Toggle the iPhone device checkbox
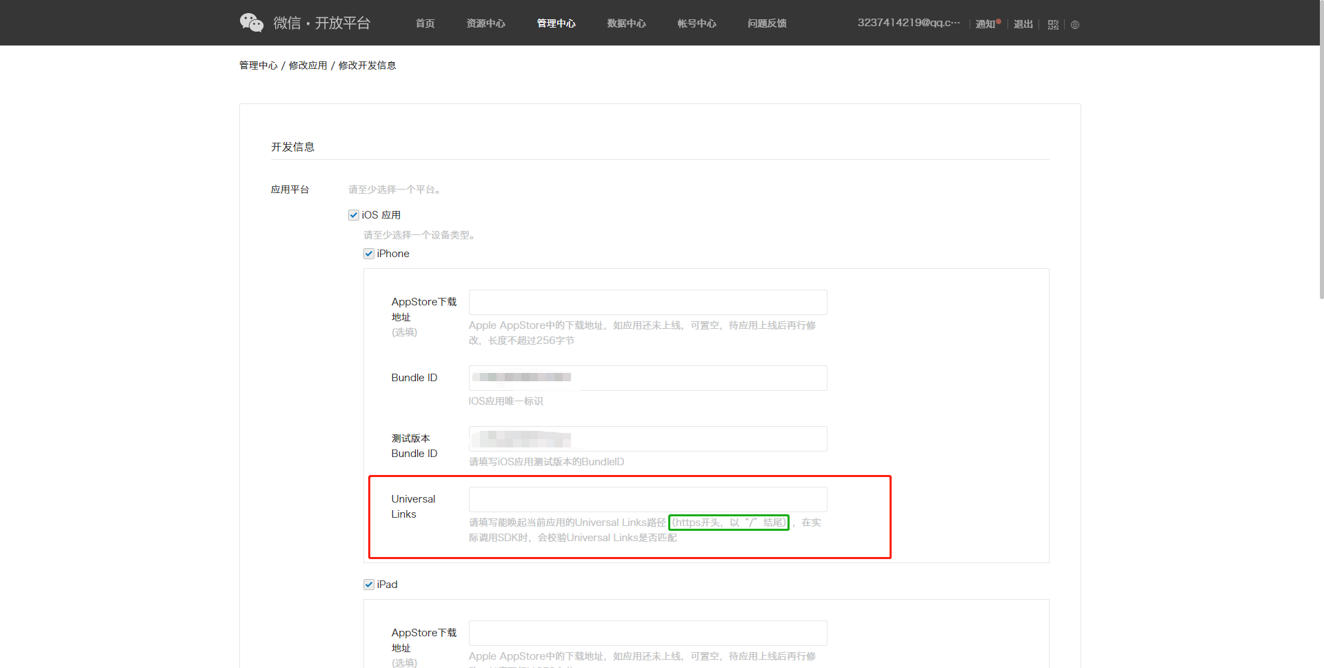Viewport: 1324px width, 668px height. click(x=369, y=254)
